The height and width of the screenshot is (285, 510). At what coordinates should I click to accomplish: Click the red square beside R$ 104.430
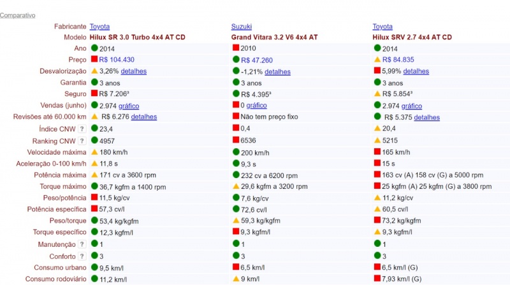(x=94, y=59)
